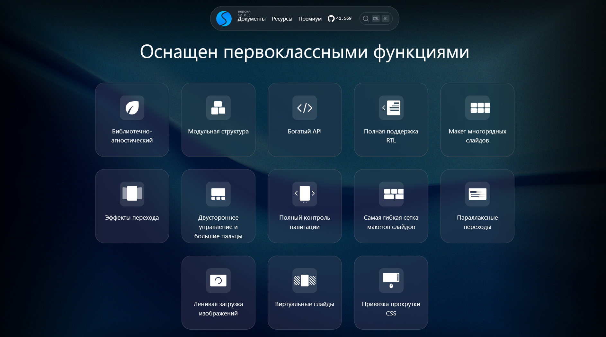Image resolution: width=606 pixels, height=337 pixels.
Task: Click the lazy image loading spinner icon
Action: coord(218,280)
